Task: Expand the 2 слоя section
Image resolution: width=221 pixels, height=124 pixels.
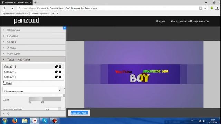Action: (33, 48)
